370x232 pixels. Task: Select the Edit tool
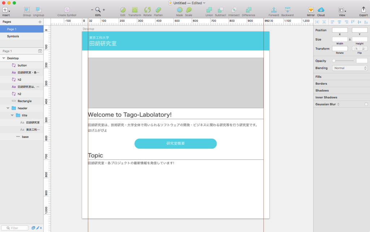pyautogui.click(x=123, y=10)
